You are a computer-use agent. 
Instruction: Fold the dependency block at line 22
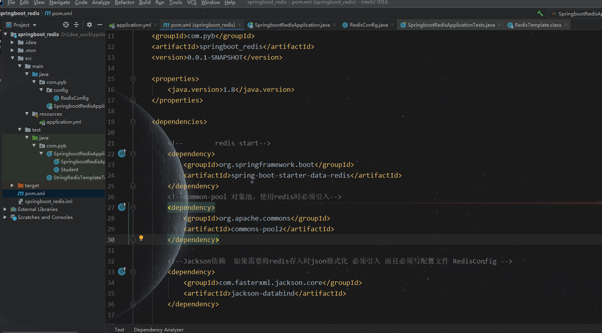[x=133, y=154]
